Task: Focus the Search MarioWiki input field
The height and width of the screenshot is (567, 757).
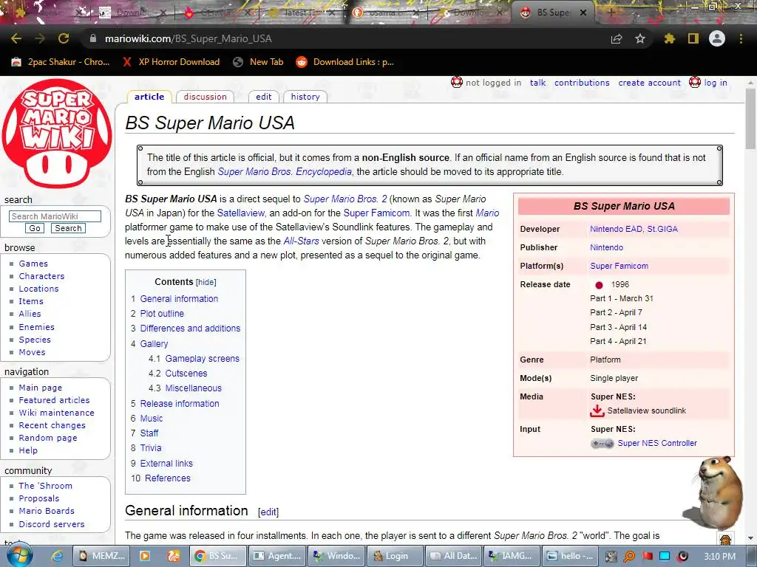Action: pyautogui.click(x=55, y=216)
